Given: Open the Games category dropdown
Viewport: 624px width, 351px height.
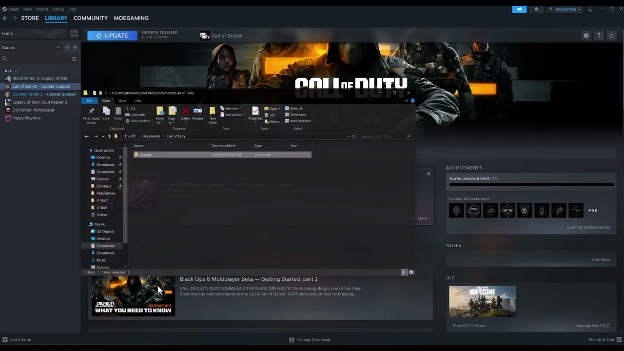Looking at the screenshot, I should point(58,47).
